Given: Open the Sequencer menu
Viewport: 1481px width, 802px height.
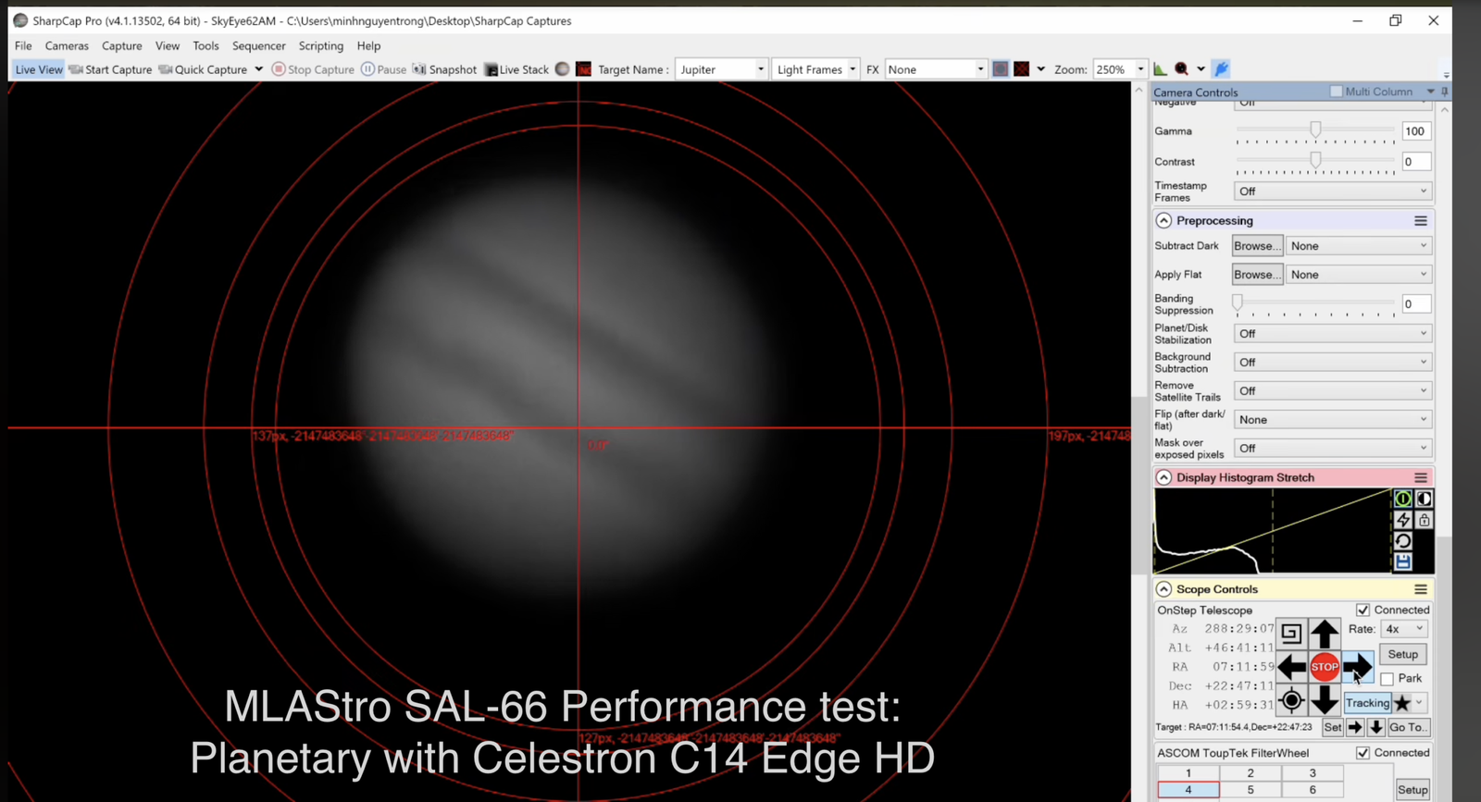Looking at the screenshot, I should [258, 46].
